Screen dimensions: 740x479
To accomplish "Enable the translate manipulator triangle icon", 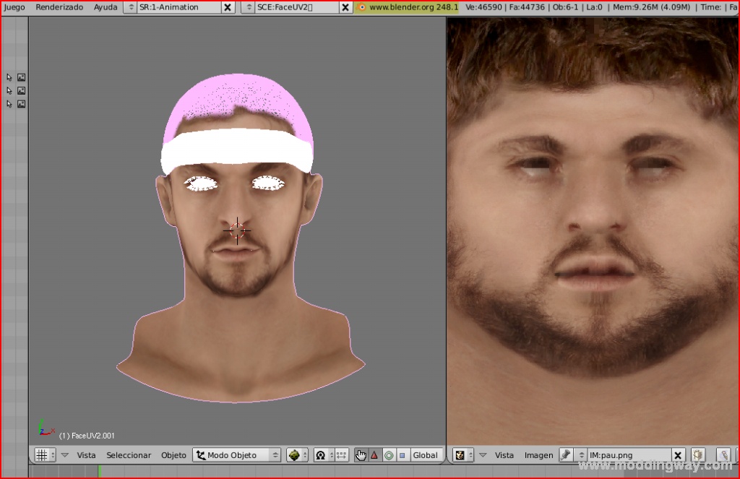I will 374,455.
